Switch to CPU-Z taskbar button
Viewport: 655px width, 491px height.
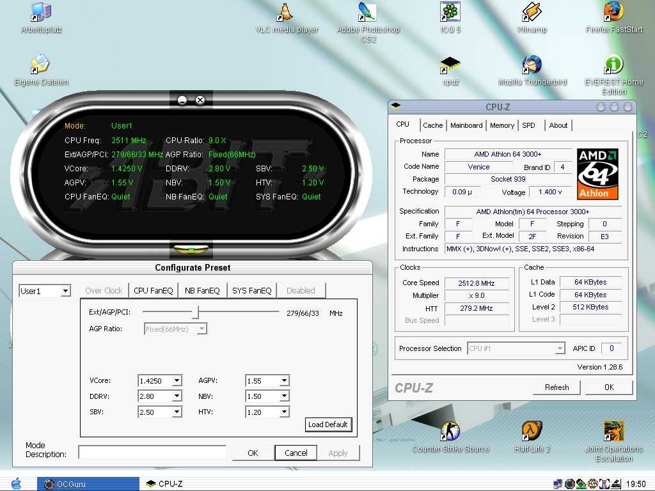(x=164, y=484)
